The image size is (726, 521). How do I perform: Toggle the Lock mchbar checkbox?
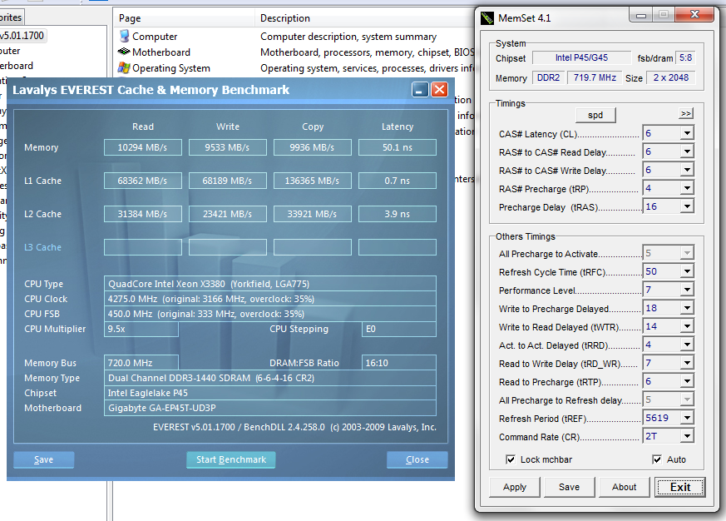pos(511,459)
